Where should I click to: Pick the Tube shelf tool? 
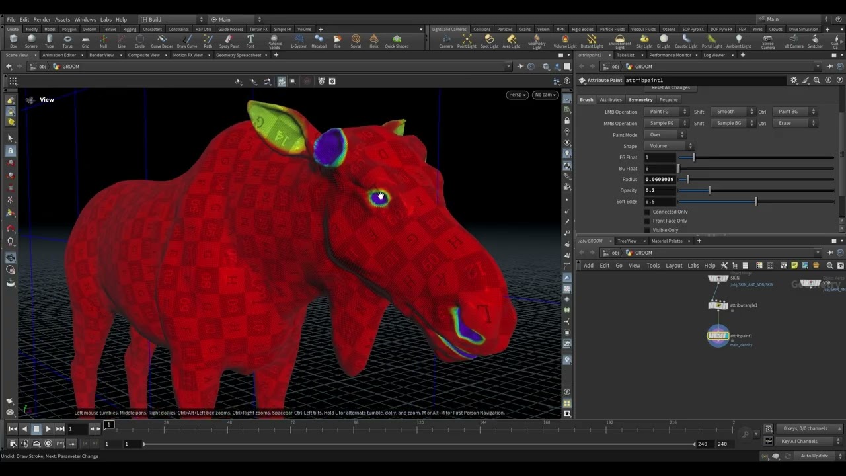click(49, 42)
